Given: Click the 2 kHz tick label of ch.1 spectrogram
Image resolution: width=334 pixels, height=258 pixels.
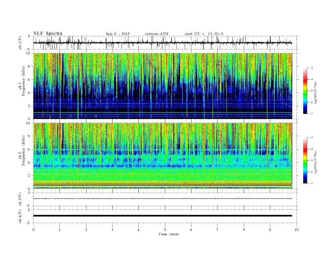Looking at the screenshot, I should tap(29, 106).
